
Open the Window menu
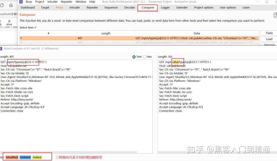81,2
